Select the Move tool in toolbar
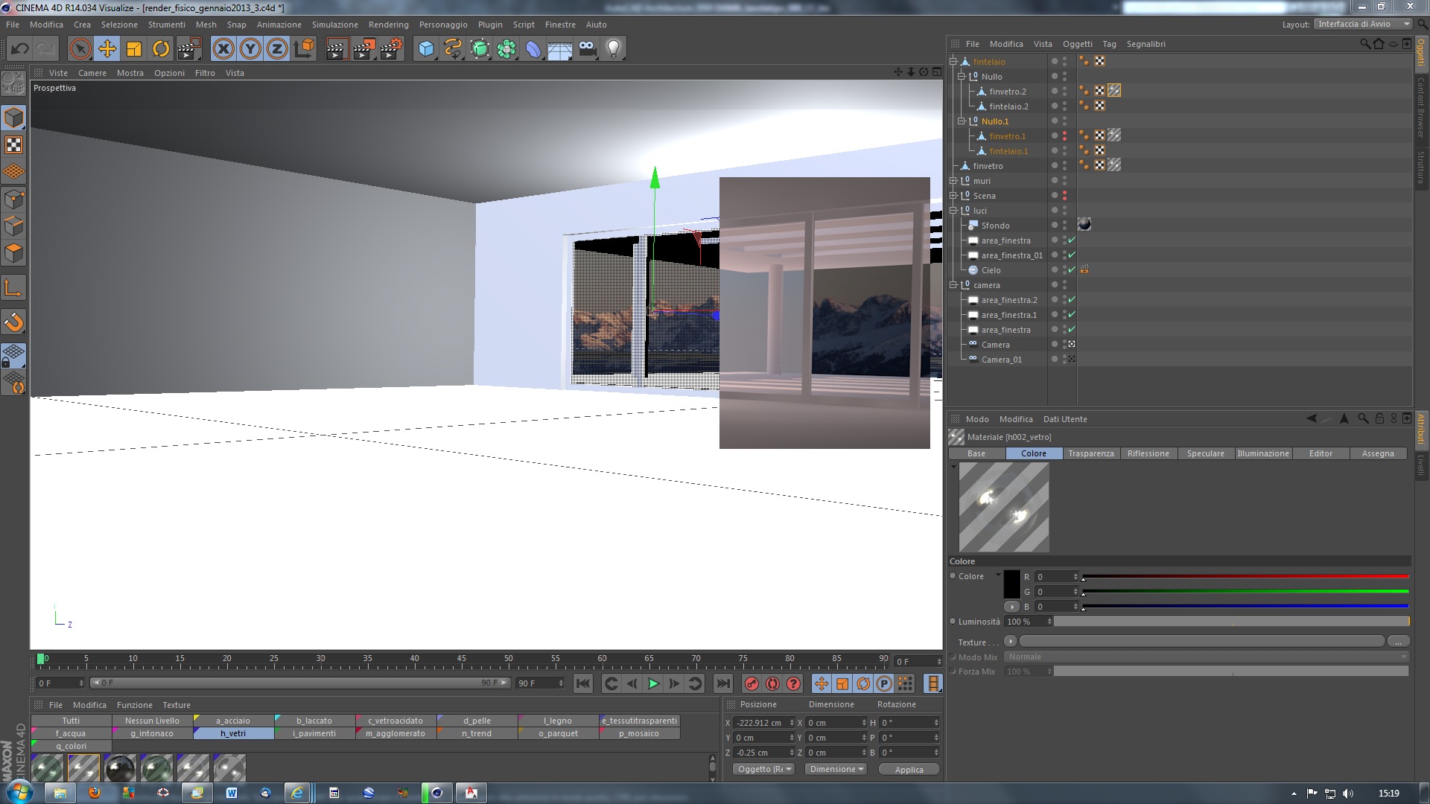Image resolution: width=1430 pixels, height=804 pixels. [x=107, y=49]
